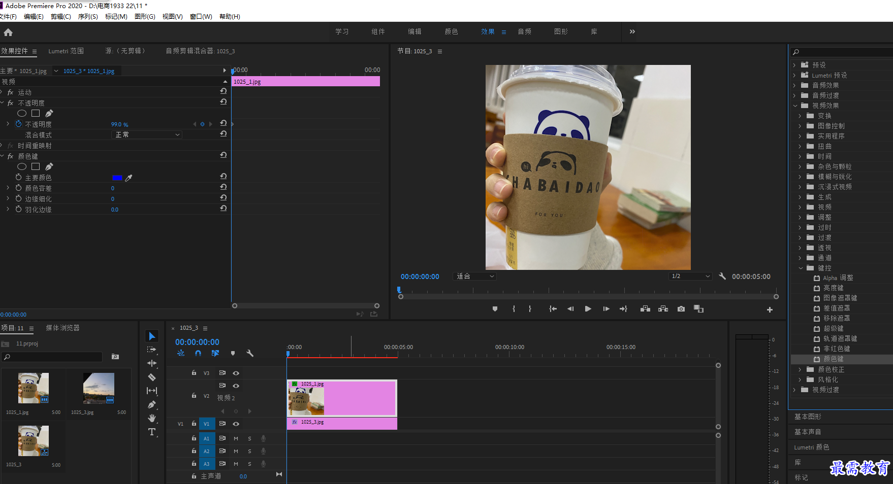
Task: Collapse the 视频效果 folder
Action: (x=795, y=106)
